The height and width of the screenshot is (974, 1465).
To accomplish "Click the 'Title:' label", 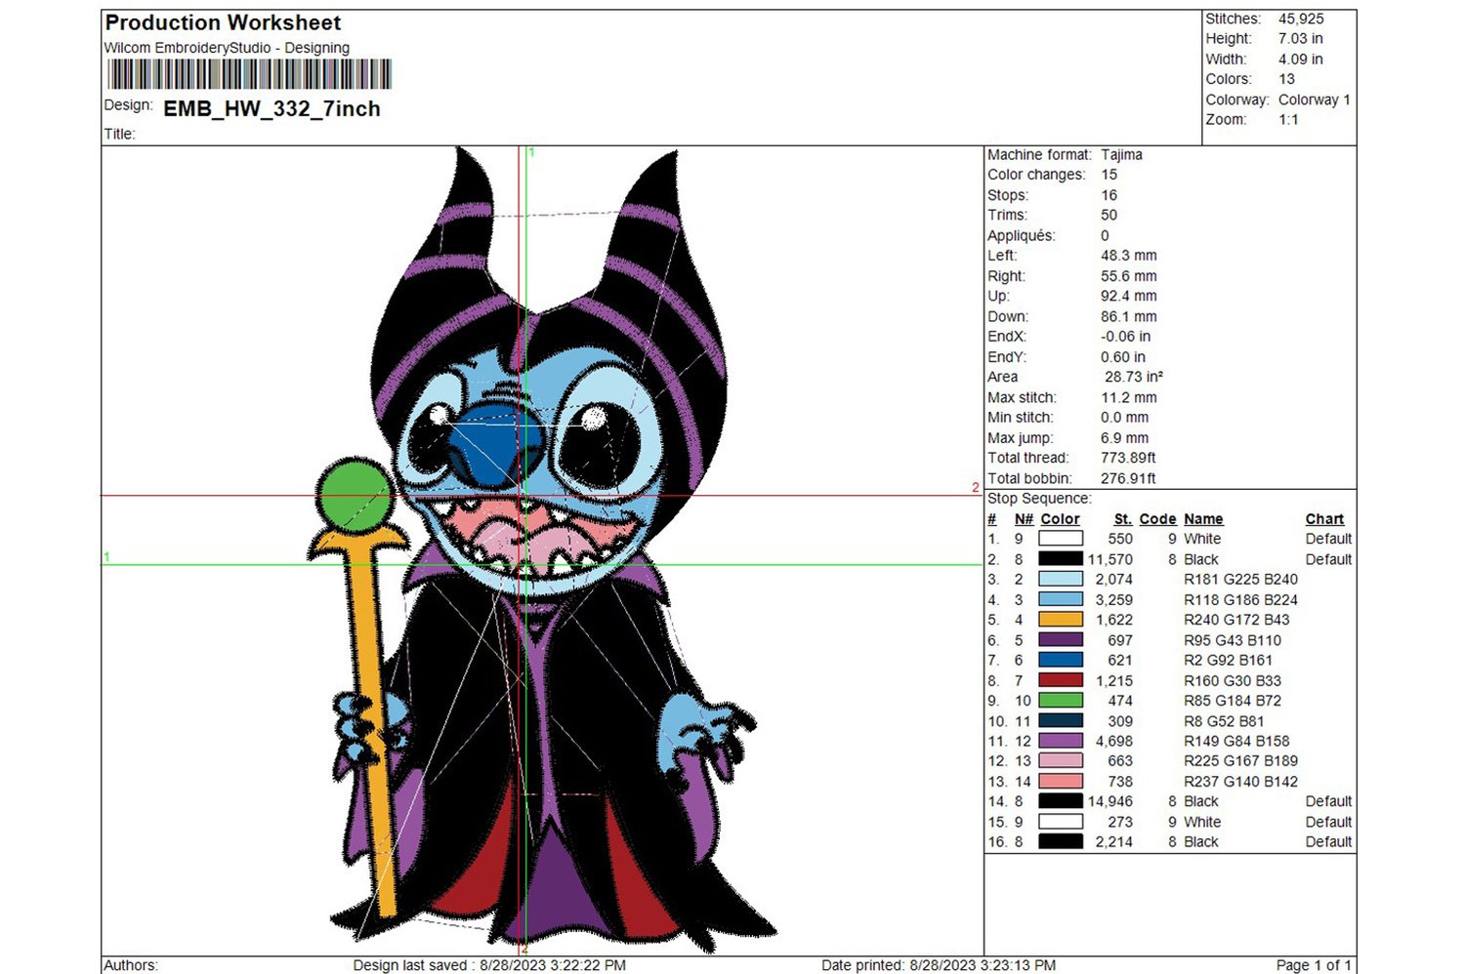I will point(119,134).
